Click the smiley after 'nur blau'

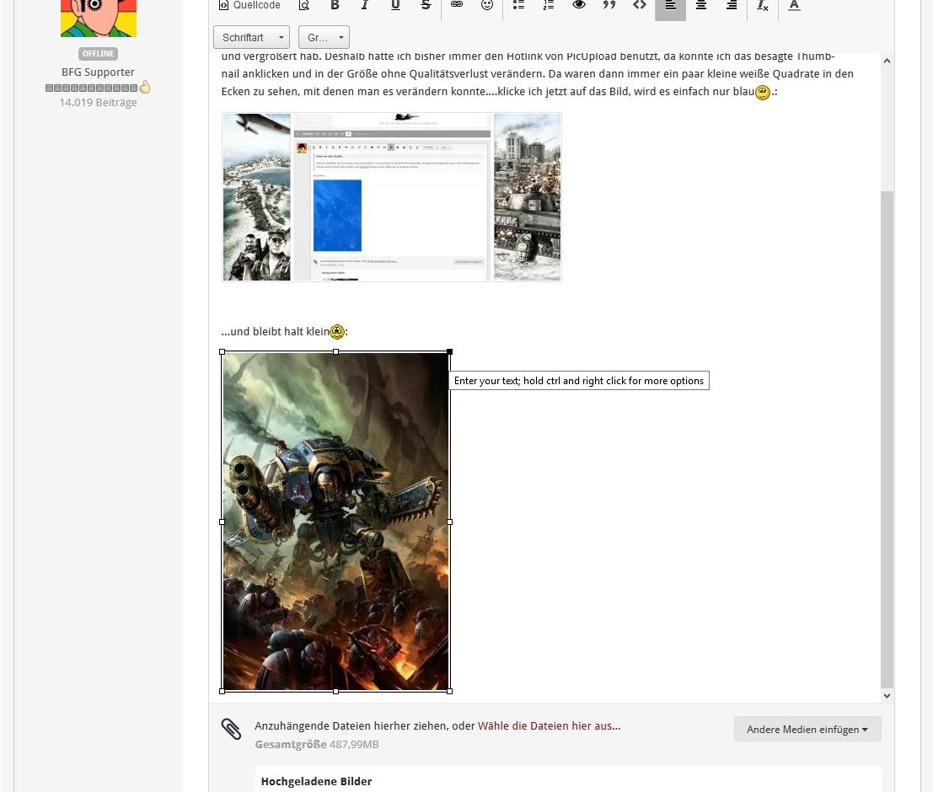pos(762,92)
